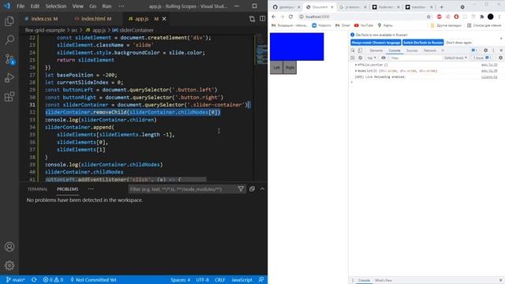Click the feedback icon in VS Code status bar
505x284 pixels.
click(x=261, y=280)
